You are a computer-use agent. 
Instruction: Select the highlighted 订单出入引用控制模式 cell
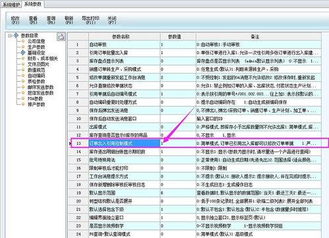click(x=125, y=143)
